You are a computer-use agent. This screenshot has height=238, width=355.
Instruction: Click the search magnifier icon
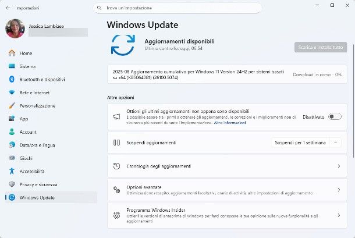100,8
